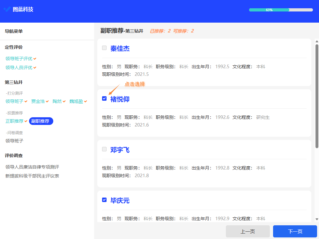Deselect 毕庆元 by unchecking his checkbox
The width and height of the screenshot is (319, 239).
(x=104, y=200)
